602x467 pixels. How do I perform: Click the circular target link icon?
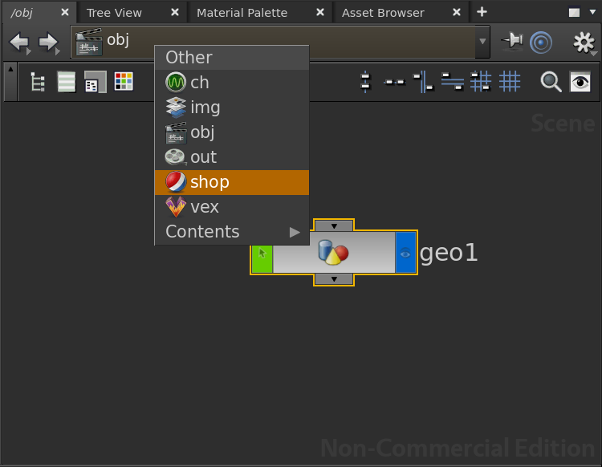click(542, 43)
